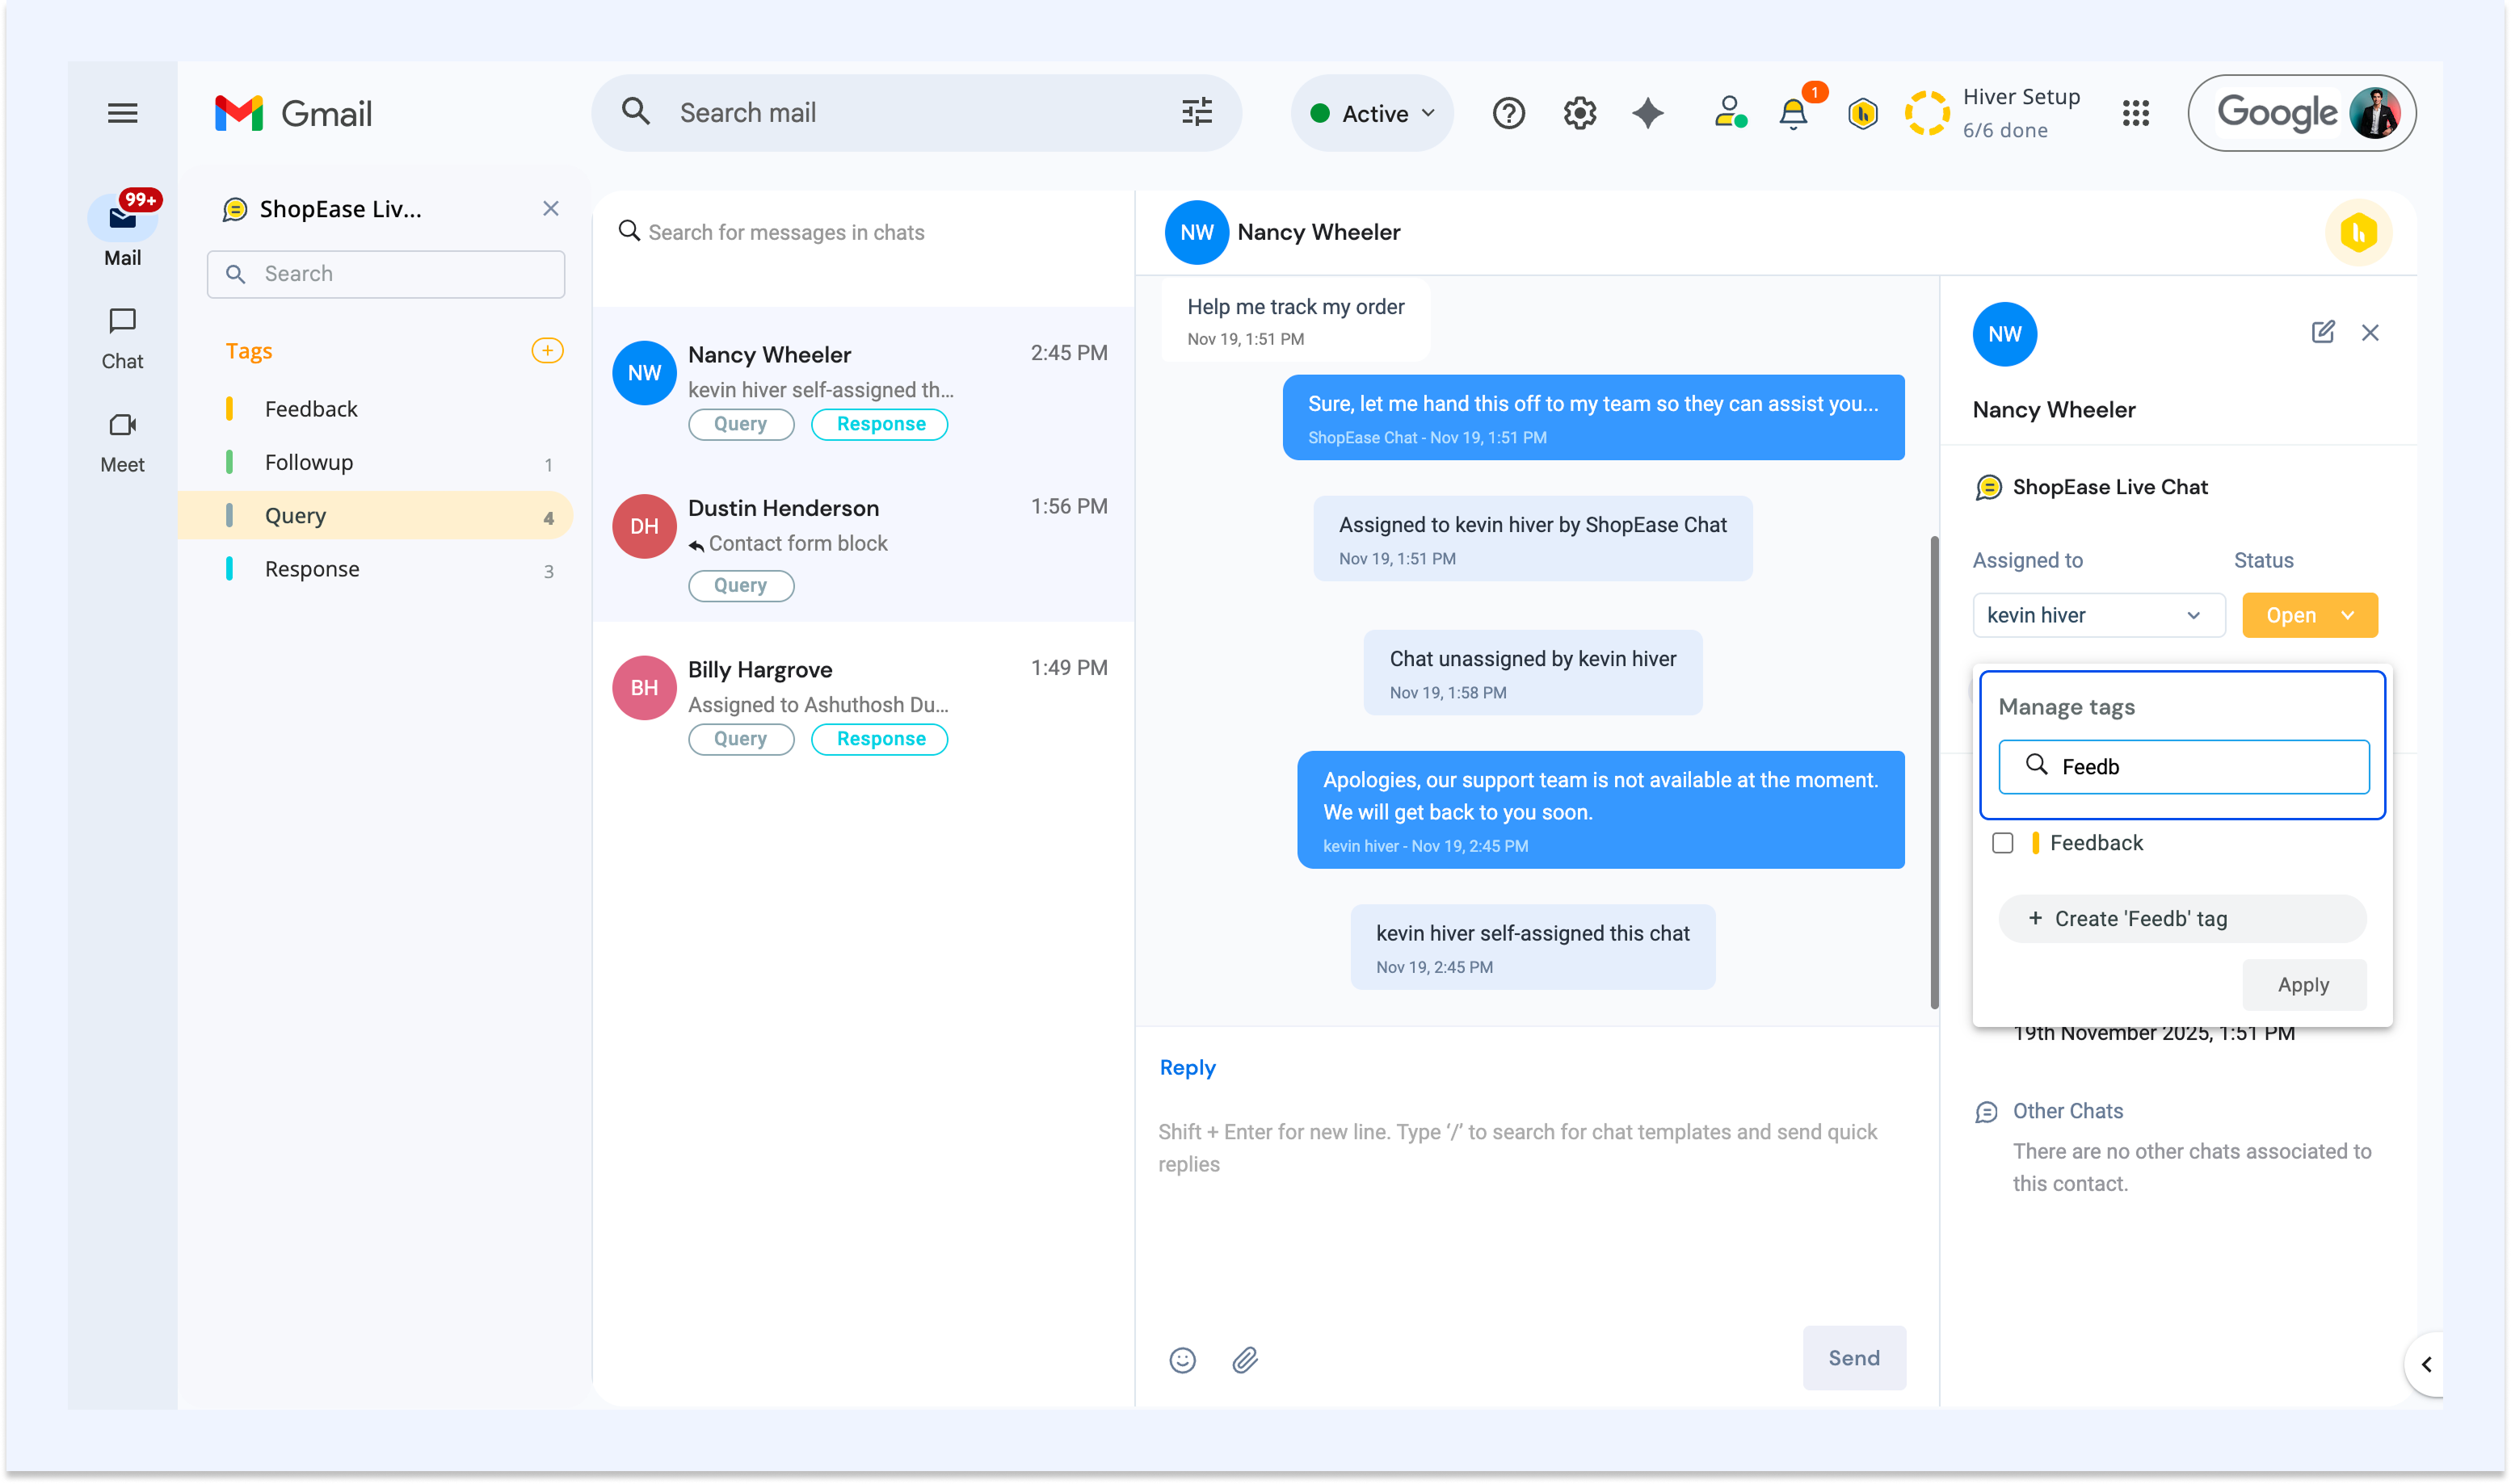Close the Nancy Wheeler contact panel

[x=2369, y=333]
